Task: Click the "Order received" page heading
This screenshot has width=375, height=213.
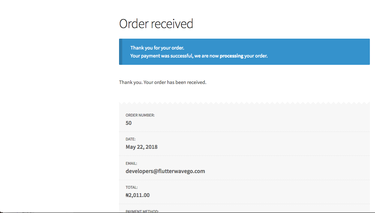Action: click(x=156, y=24)
